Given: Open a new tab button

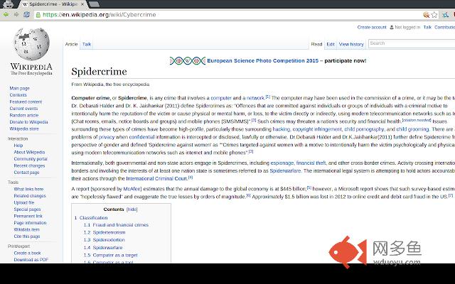Looking at the screenshot, I should [94, 4].
